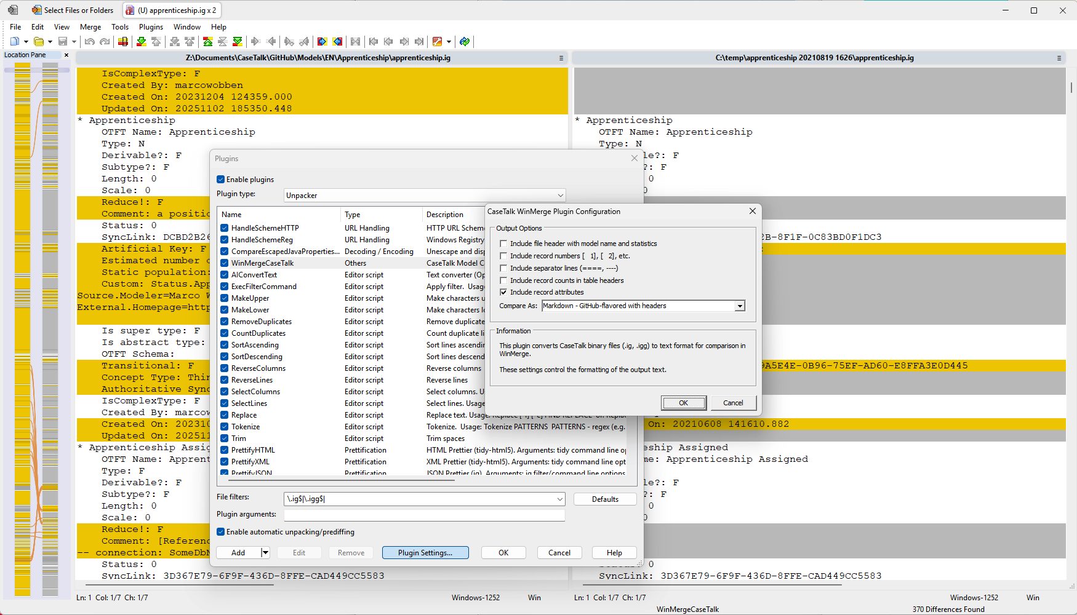
Task: Open the Merge menu
Action: (x=90, y=27)
